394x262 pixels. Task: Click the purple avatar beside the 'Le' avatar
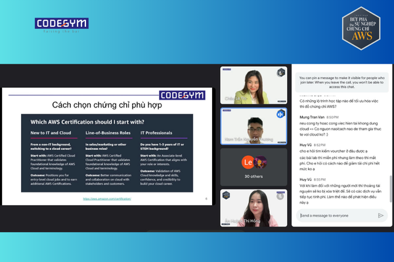260,162
